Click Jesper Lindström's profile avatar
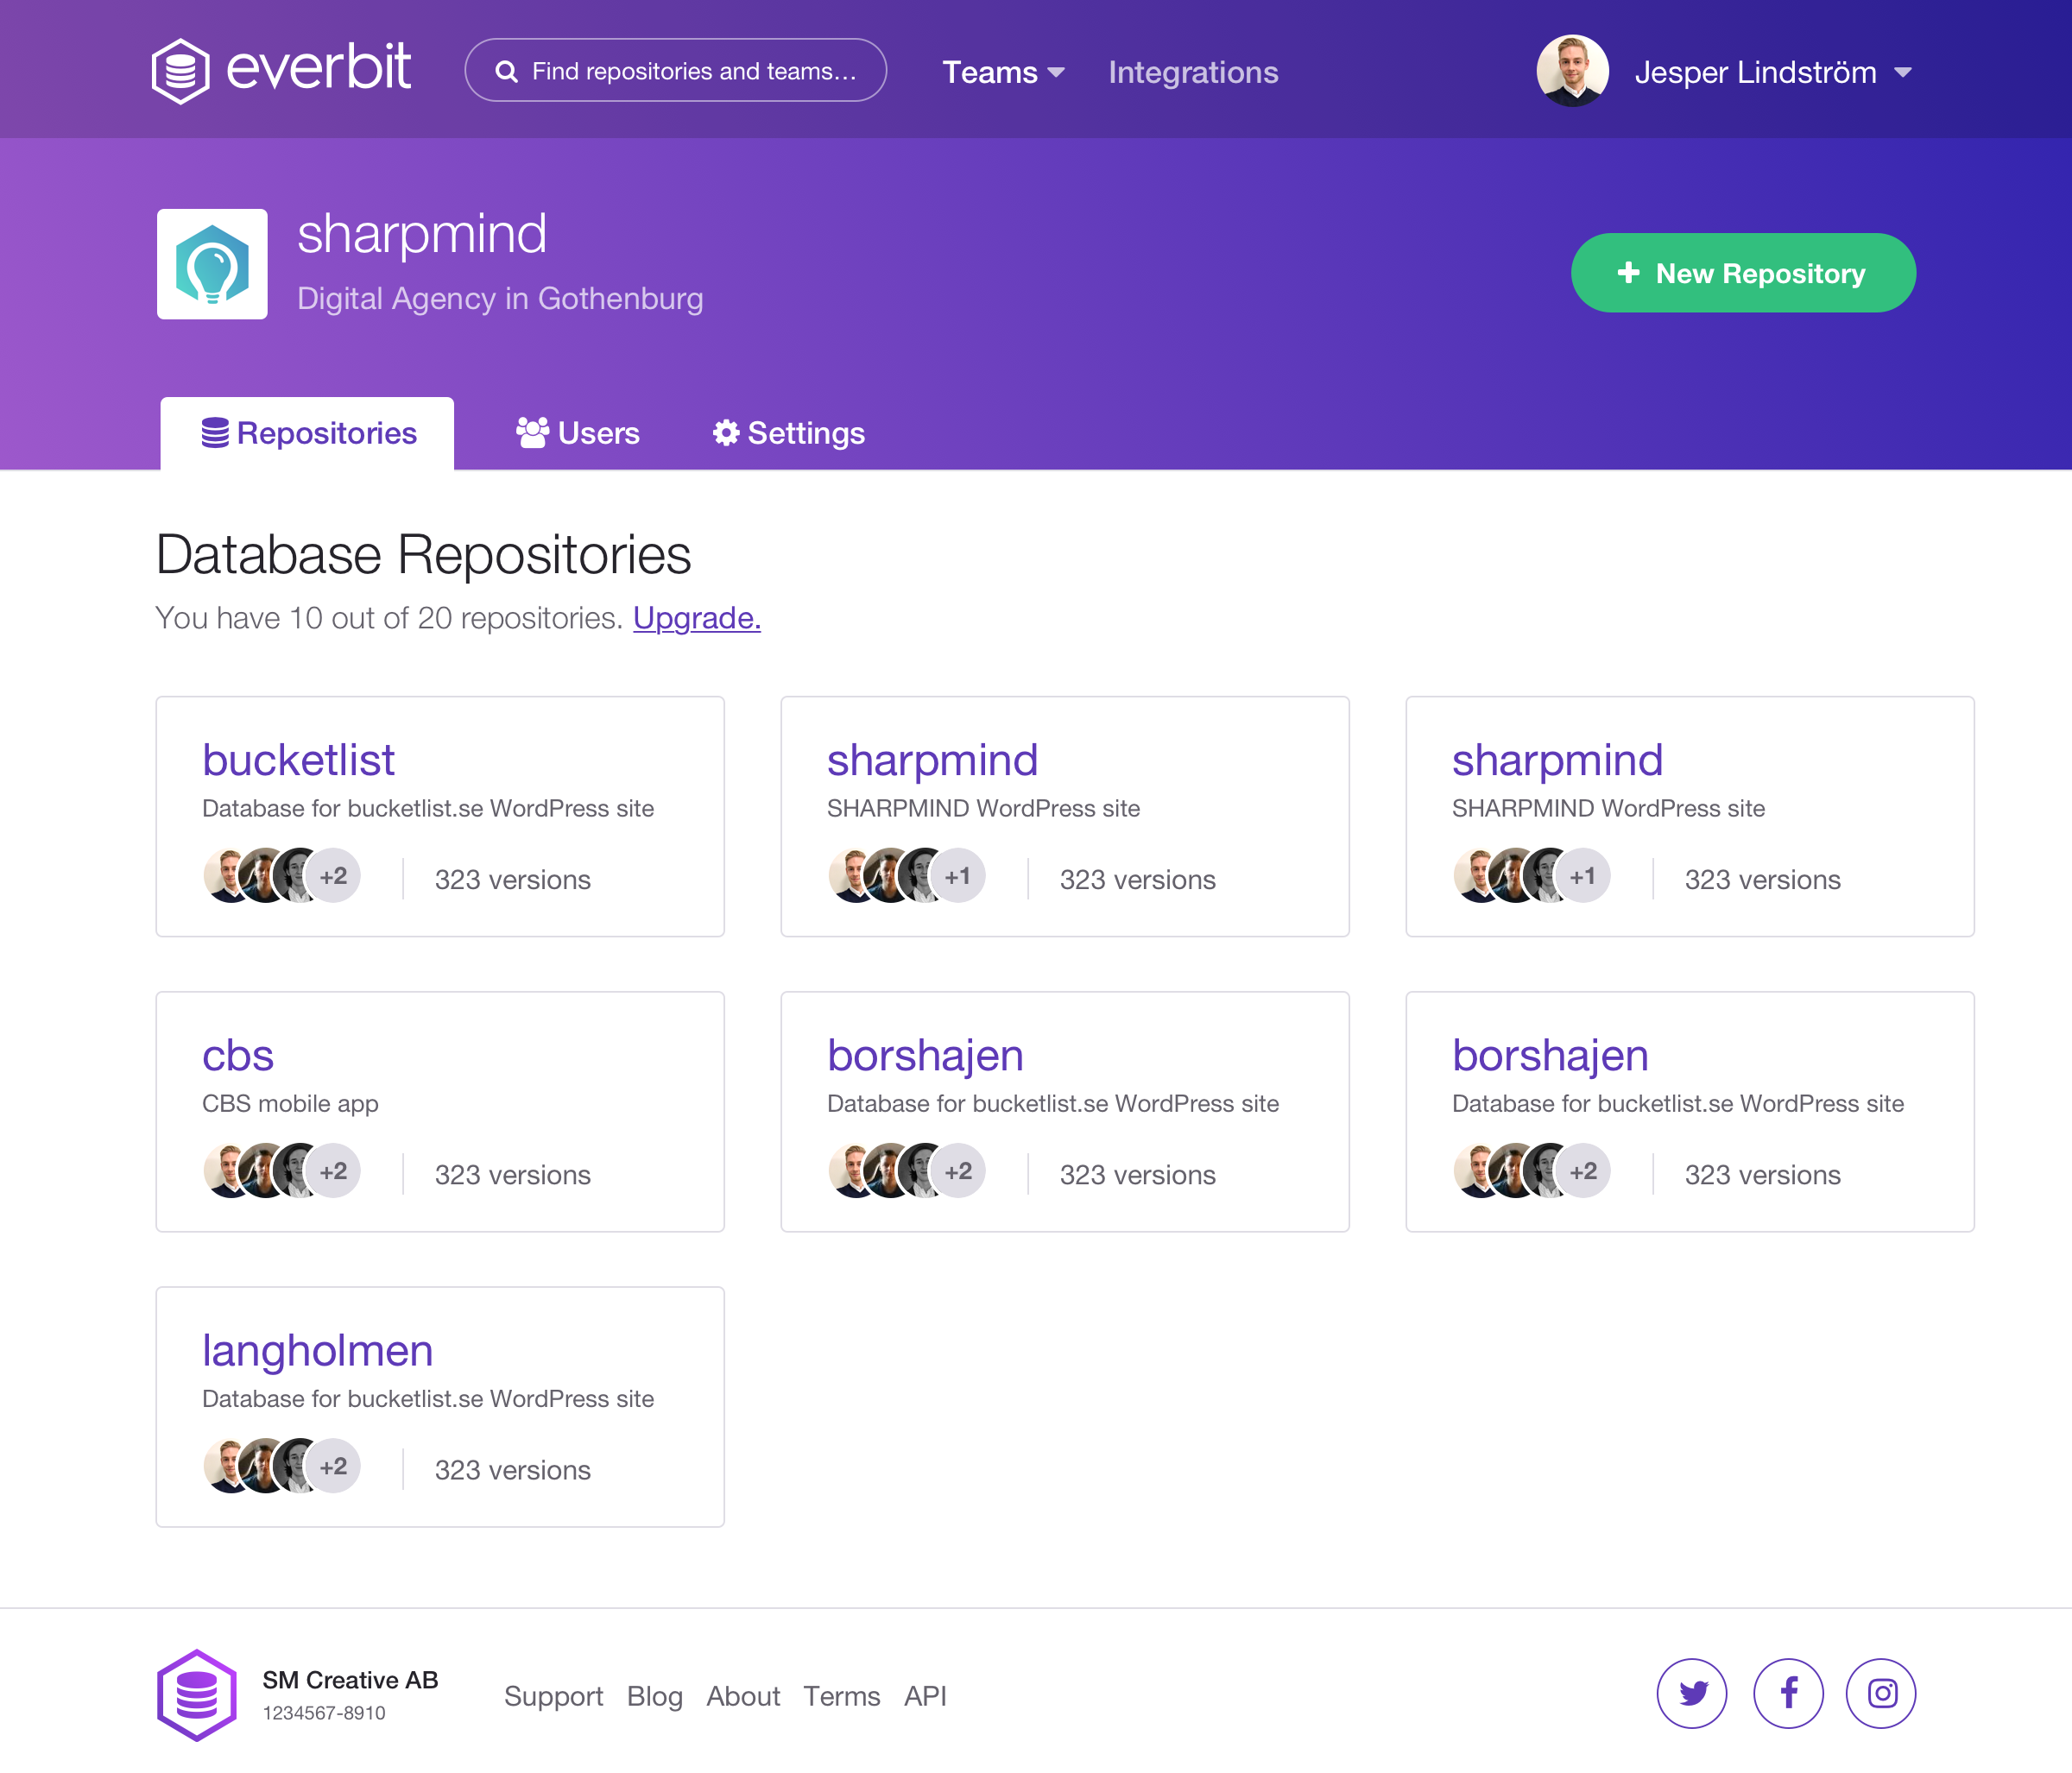The width and height of the screenshot is (2072, 1773). coord(1572,71)
